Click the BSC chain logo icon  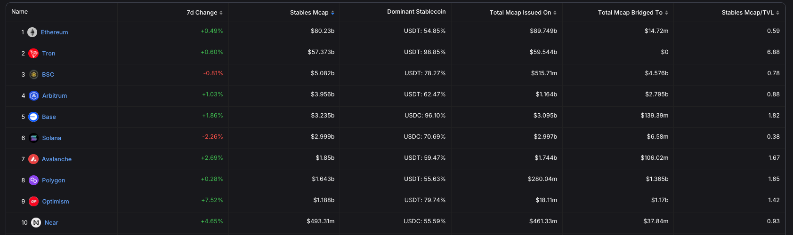point(33,74)
